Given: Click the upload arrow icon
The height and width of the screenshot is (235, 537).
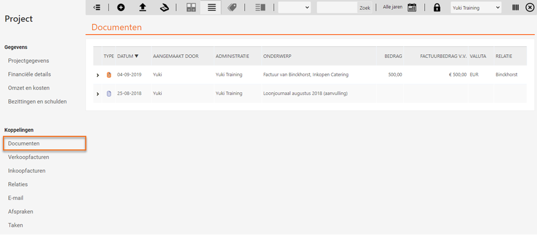Looking at the screenshot, I should 142,8.
